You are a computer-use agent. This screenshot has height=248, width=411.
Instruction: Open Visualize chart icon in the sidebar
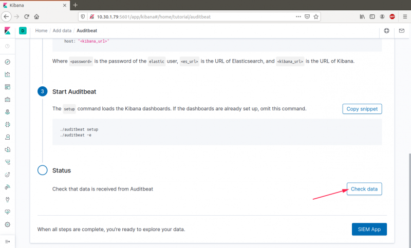(x=7, y=74)
